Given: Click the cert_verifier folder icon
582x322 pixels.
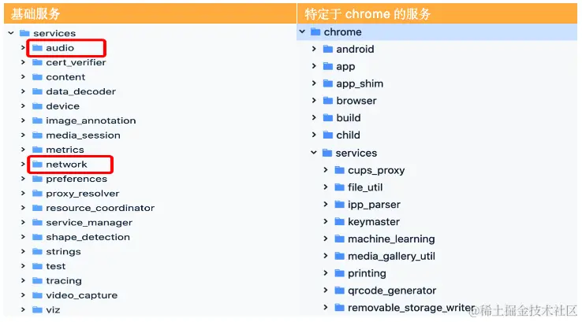Looking at the screenshot, I should [x=37, y=62].
